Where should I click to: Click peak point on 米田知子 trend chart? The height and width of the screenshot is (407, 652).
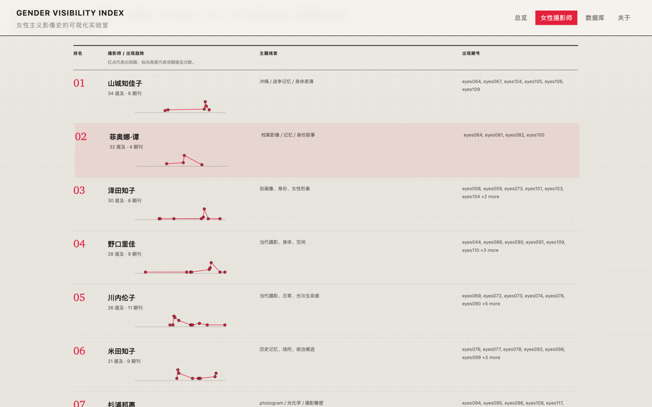coord(178,370)
